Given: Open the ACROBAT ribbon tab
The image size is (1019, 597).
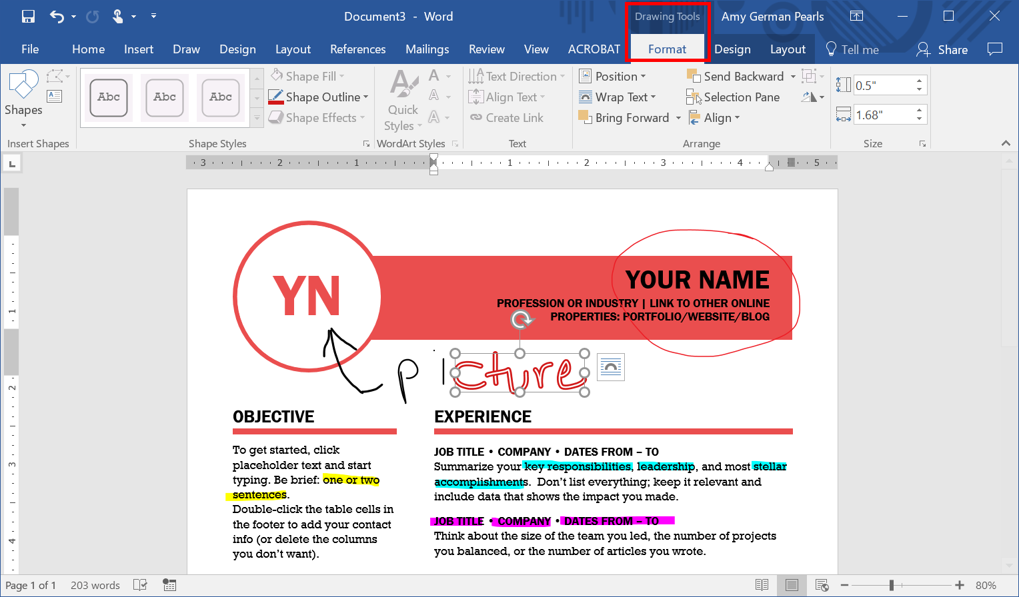Looking at the screenshot, I should 594,49.
